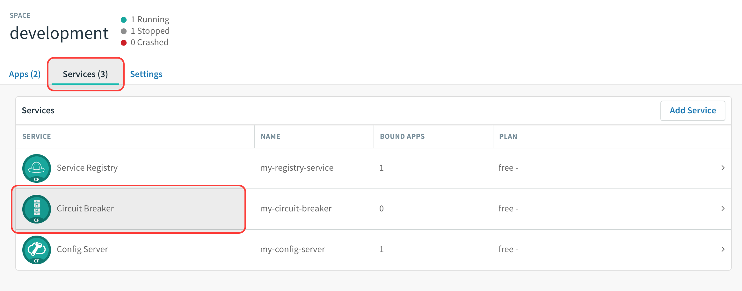Click bound apps count for my-registry-service
742x291 pixels.
pos(382,168)
